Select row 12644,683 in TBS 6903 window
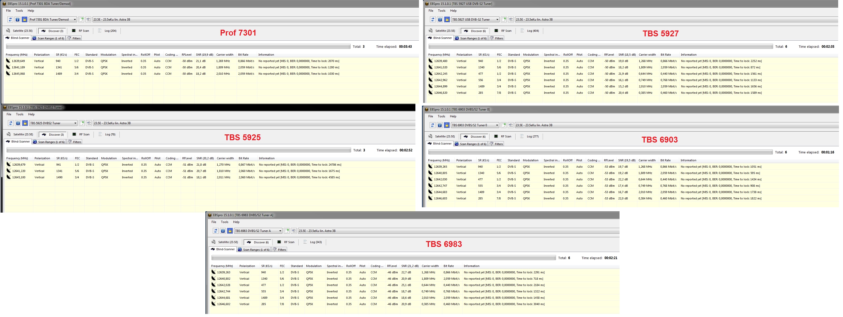This screenshot has height=317, width=843. click(633, 192)
